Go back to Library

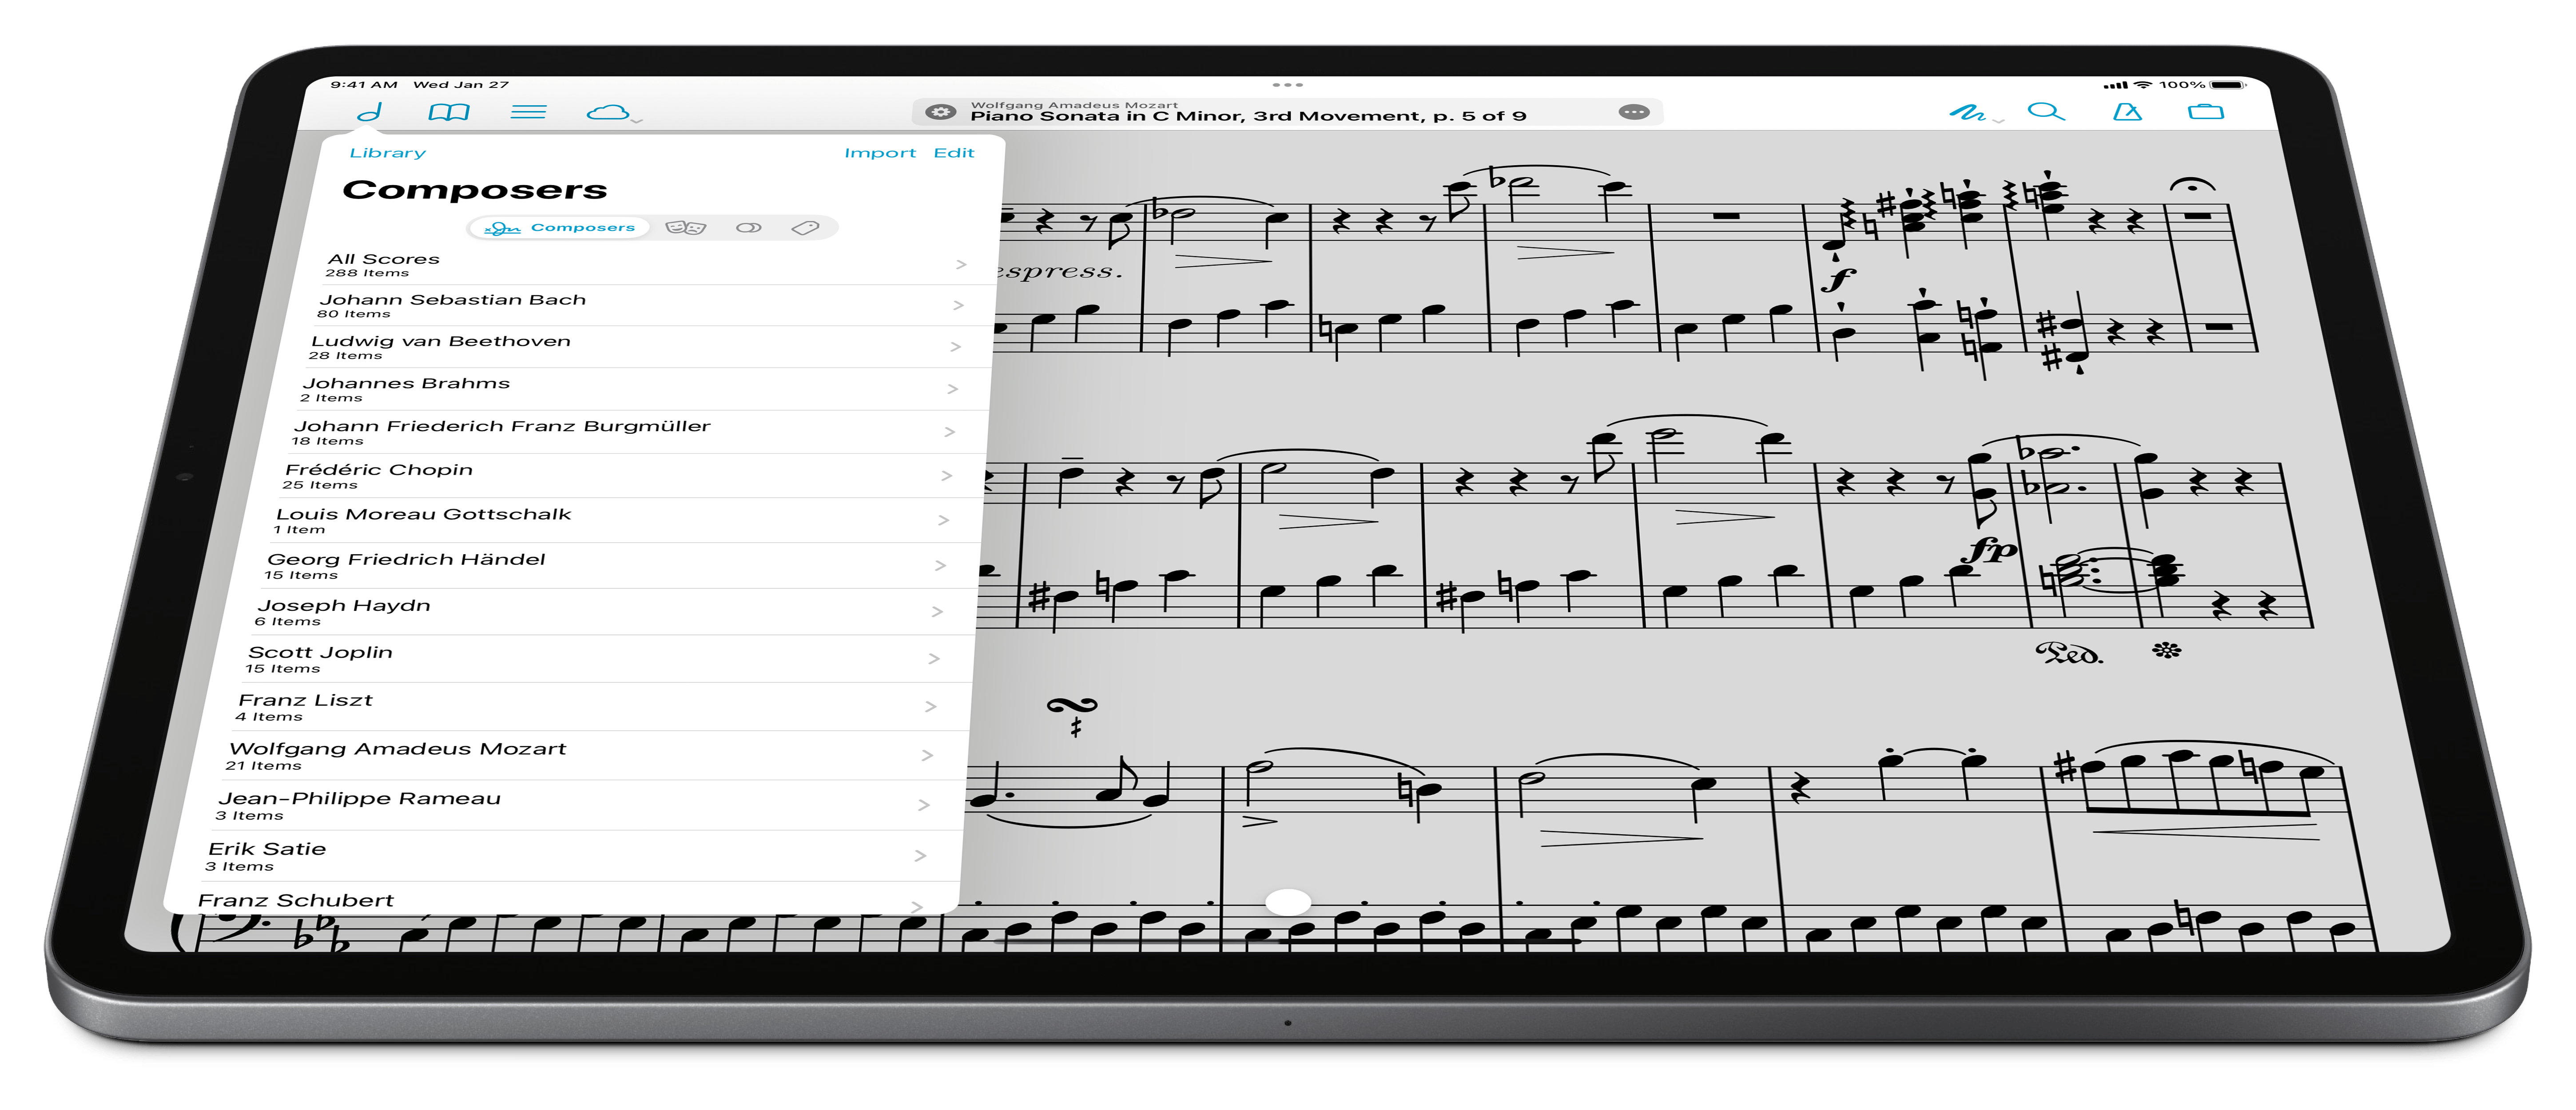point(388,153)
